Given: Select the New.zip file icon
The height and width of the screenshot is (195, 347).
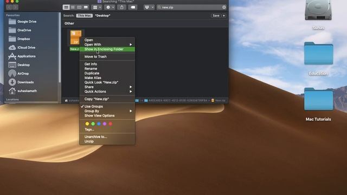Looking at the screenshot, I should pos(76,37).
